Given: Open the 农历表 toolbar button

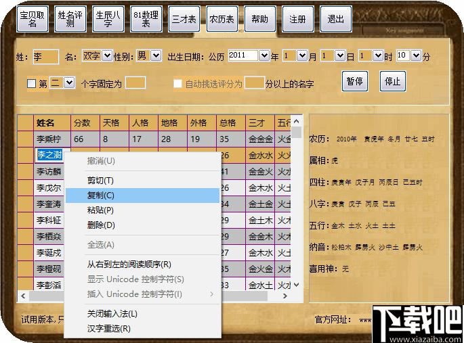Looking at the screenshot, I should click(221, 20).
